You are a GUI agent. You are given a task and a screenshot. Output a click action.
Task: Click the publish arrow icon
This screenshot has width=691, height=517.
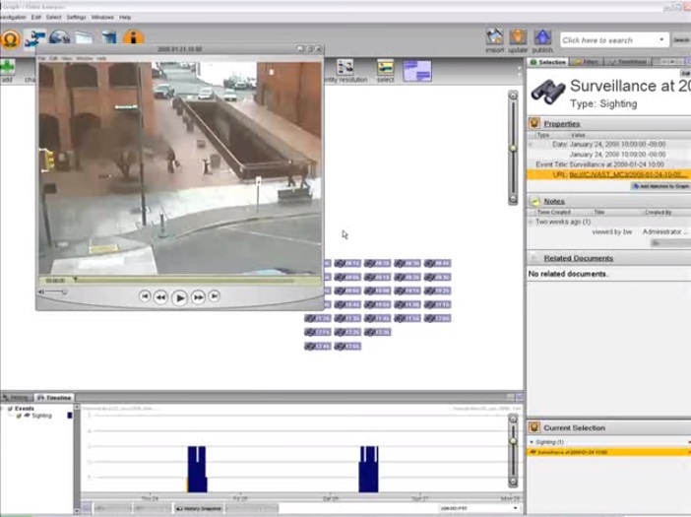(542, 37)
